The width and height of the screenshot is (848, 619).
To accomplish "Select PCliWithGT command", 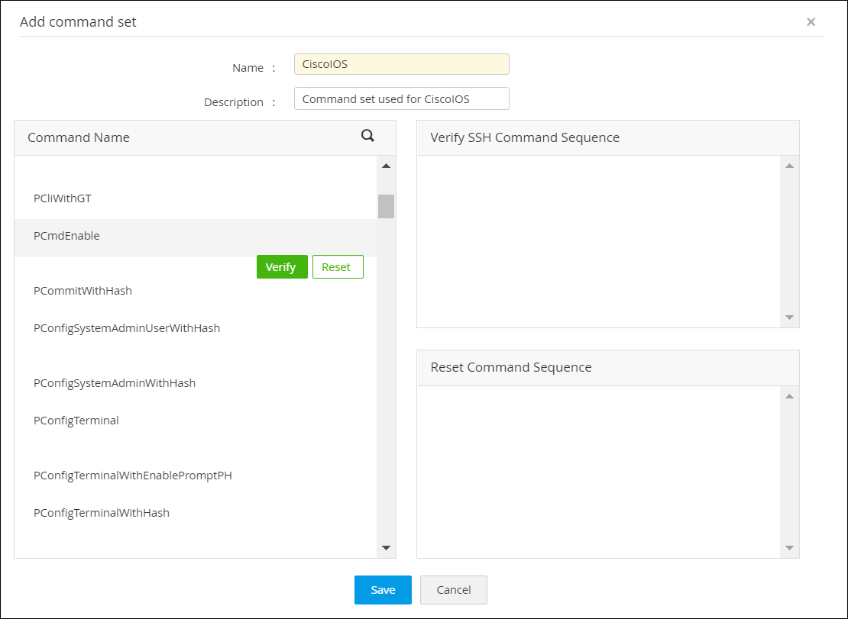I will pyautogui.click(x=63, y=198).
